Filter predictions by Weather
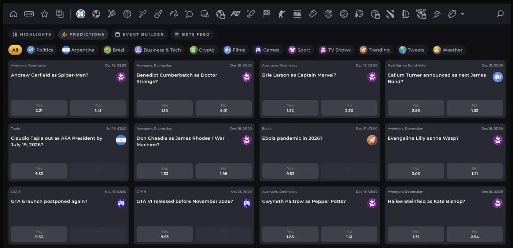Image resolution: width=513 pixels, height=248 pixels. coord(449,50)
